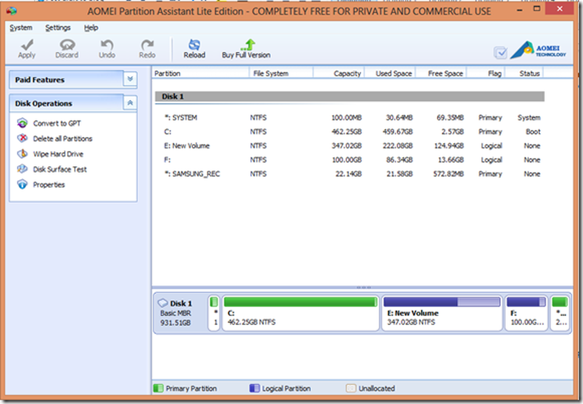
Task: Click the Boot status of C:
Action: coord(533,132)
